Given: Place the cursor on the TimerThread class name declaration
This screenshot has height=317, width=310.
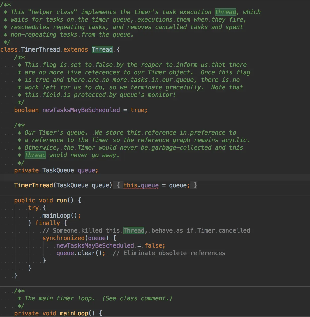Looking at the screenshot, I should tap(41, 50).
